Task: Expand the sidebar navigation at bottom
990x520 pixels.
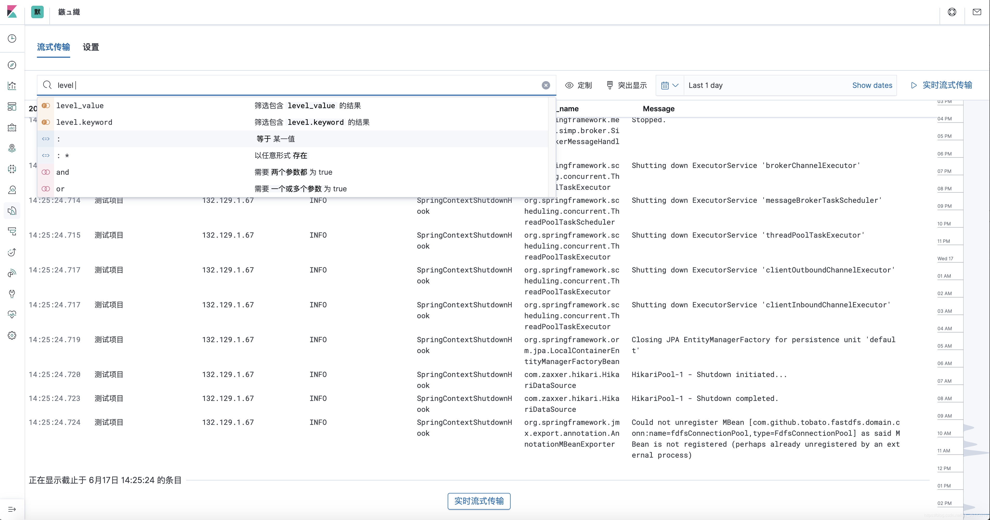Action: [12, 509]
